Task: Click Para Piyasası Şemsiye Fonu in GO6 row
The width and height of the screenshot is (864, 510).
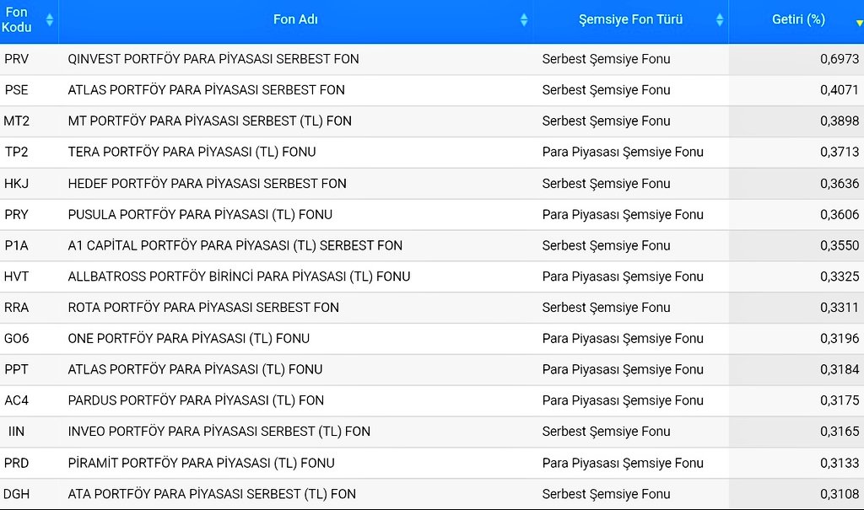Action: (623, 339)
